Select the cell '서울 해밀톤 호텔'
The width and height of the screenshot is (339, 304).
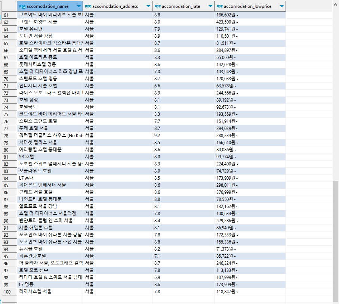[x=50, y=228]
